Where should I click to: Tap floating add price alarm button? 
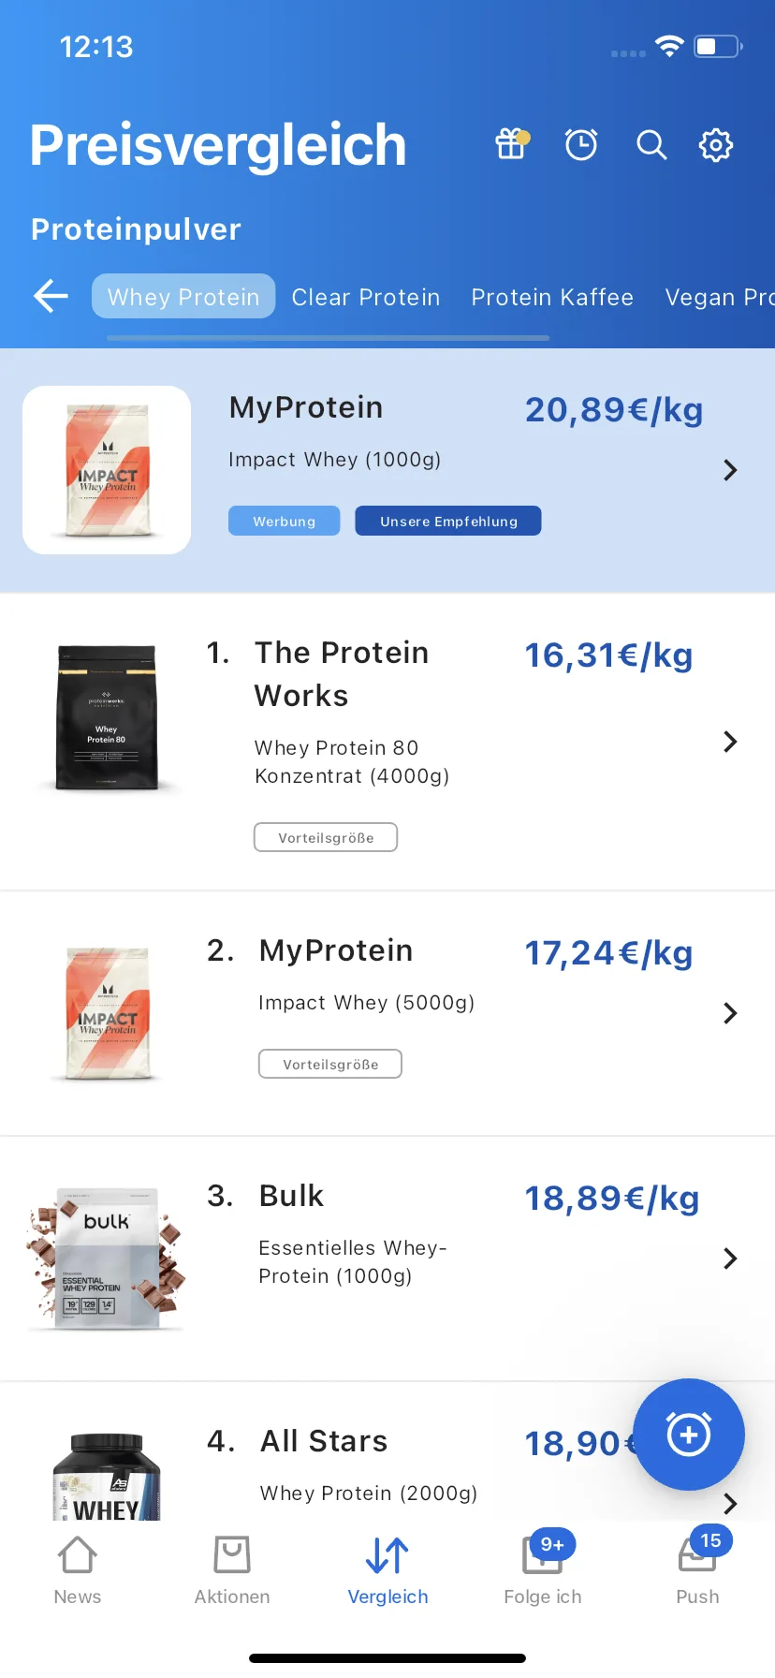pos(689,1434)
